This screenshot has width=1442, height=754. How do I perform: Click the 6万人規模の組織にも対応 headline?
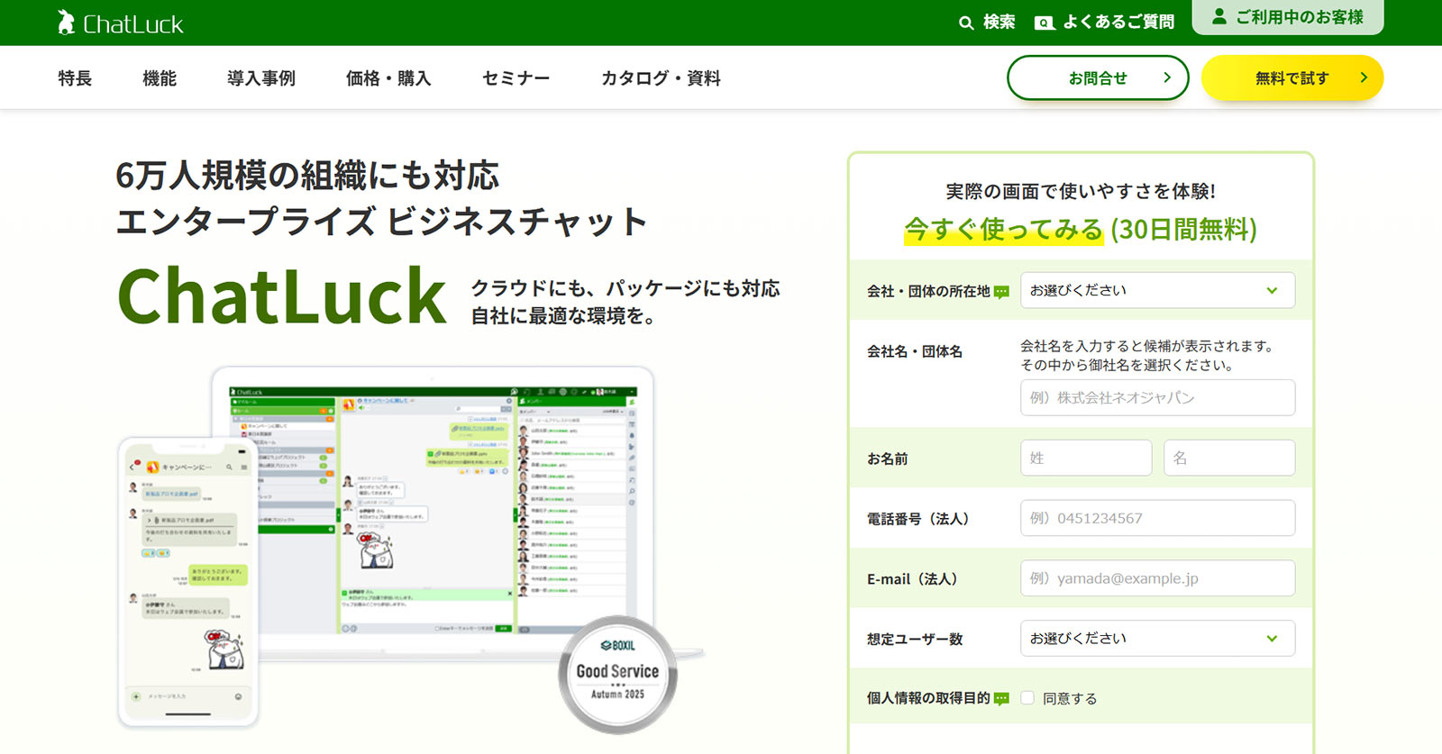(x=307, y=176)
